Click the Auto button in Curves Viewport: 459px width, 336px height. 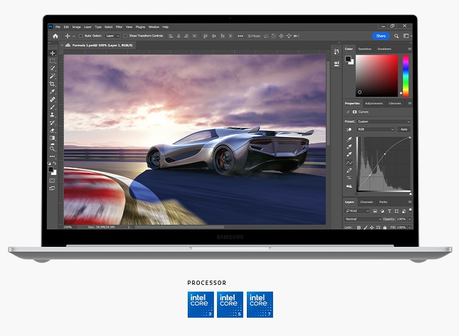tap(404, 129)
